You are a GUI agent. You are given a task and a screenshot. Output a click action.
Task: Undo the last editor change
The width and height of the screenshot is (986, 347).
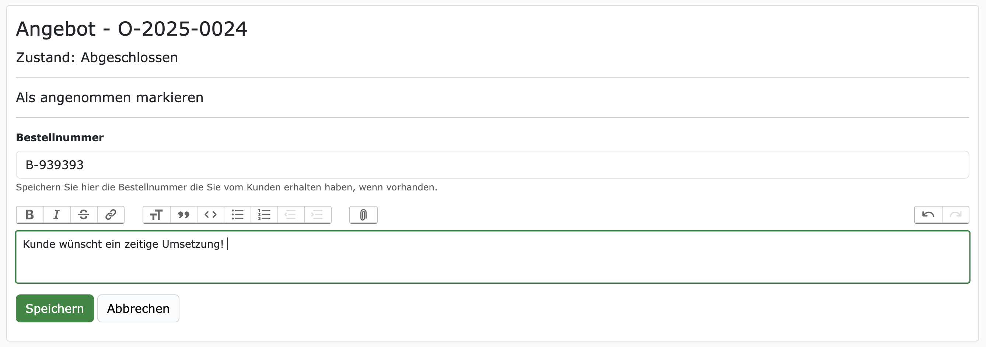[928, 215]
